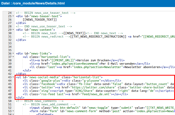175x115 pixels.
Task: Click "news-comment-form" id value
Action: click(81, 111)
